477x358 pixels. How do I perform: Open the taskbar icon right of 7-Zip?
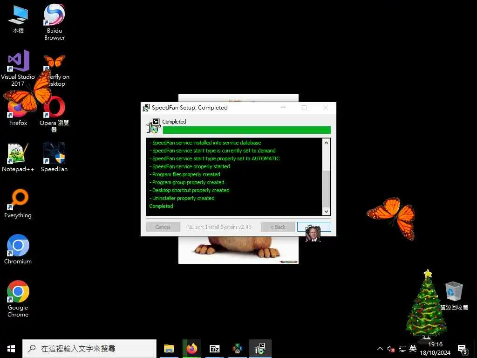(237, 349)
